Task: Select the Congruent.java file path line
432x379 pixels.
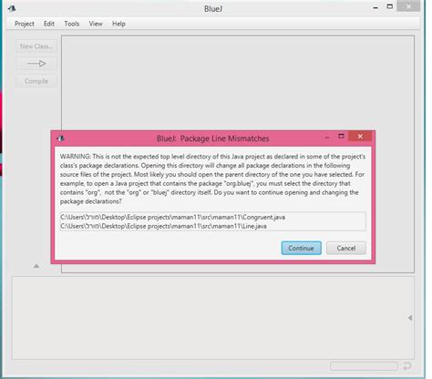Action: [173, 217]
